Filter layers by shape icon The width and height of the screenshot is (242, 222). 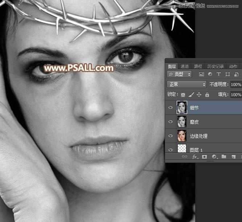[227, 74]
